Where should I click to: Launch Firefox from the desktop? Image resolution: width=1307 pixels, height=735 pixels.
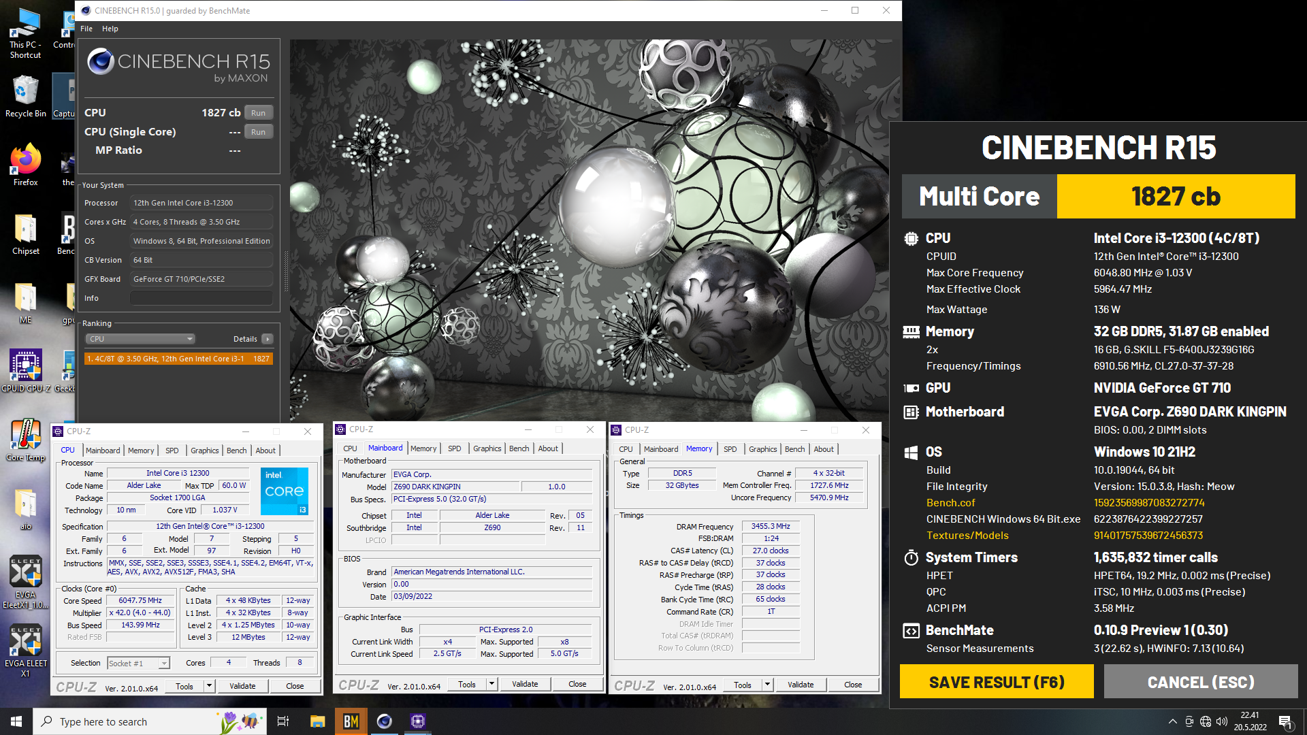tap(25, 164)
